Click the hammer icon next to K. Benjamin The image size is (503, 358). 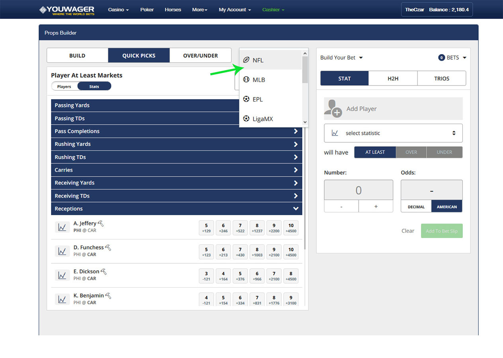tap(108, 296)
